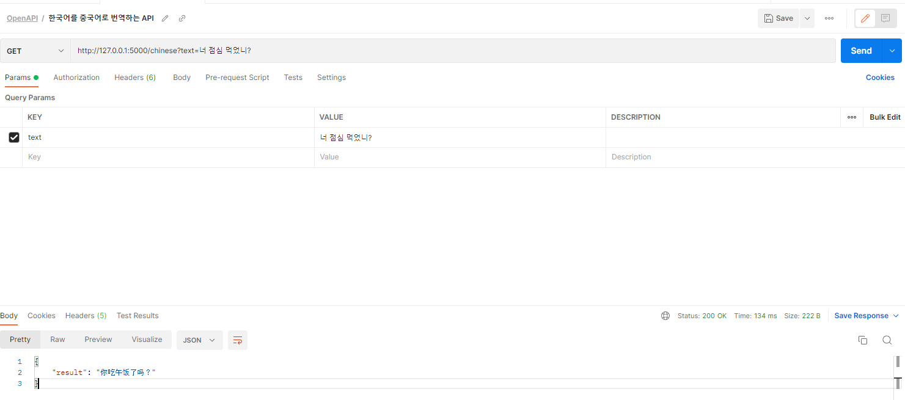
Task: Select the Params tab
Action: pyautogui.click(x=21, y=78)
